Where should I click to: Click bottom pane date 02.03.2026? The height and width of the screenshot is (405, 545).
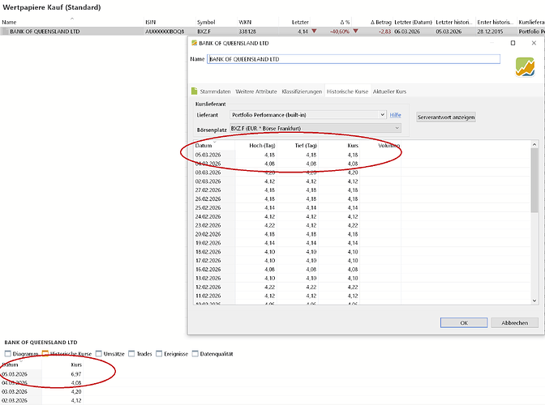(15, 400)
